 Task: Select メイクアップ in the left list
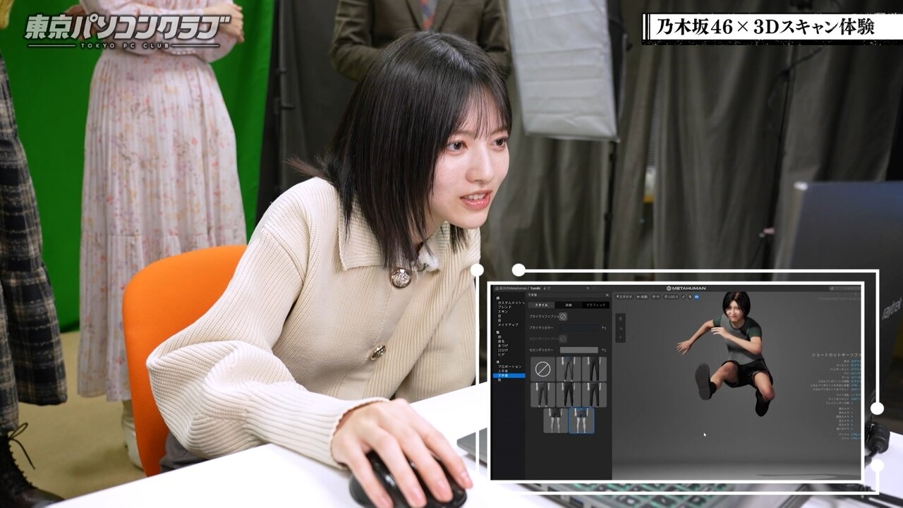click(508, 325)
